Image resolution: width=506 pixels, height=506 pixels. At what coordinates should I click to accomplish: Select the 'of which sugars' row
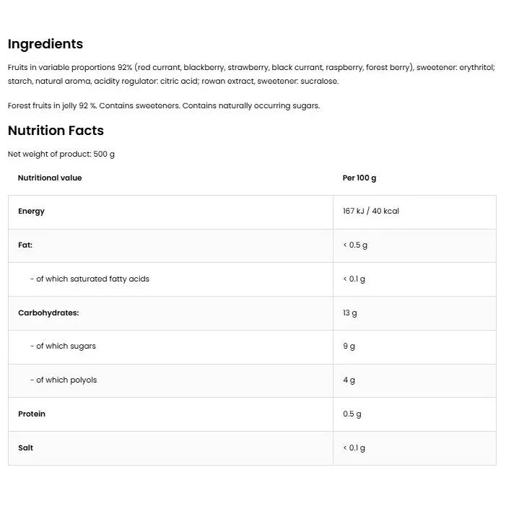click(x=252, y=347)
